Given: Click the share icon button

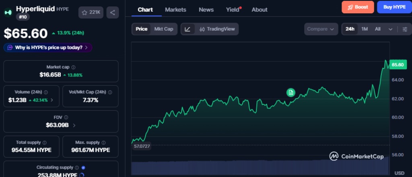Looking at the screenshot, I should tap(113, 12).
